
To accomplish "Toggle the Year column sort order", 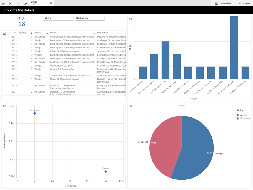I will click(x=9, y=33).
